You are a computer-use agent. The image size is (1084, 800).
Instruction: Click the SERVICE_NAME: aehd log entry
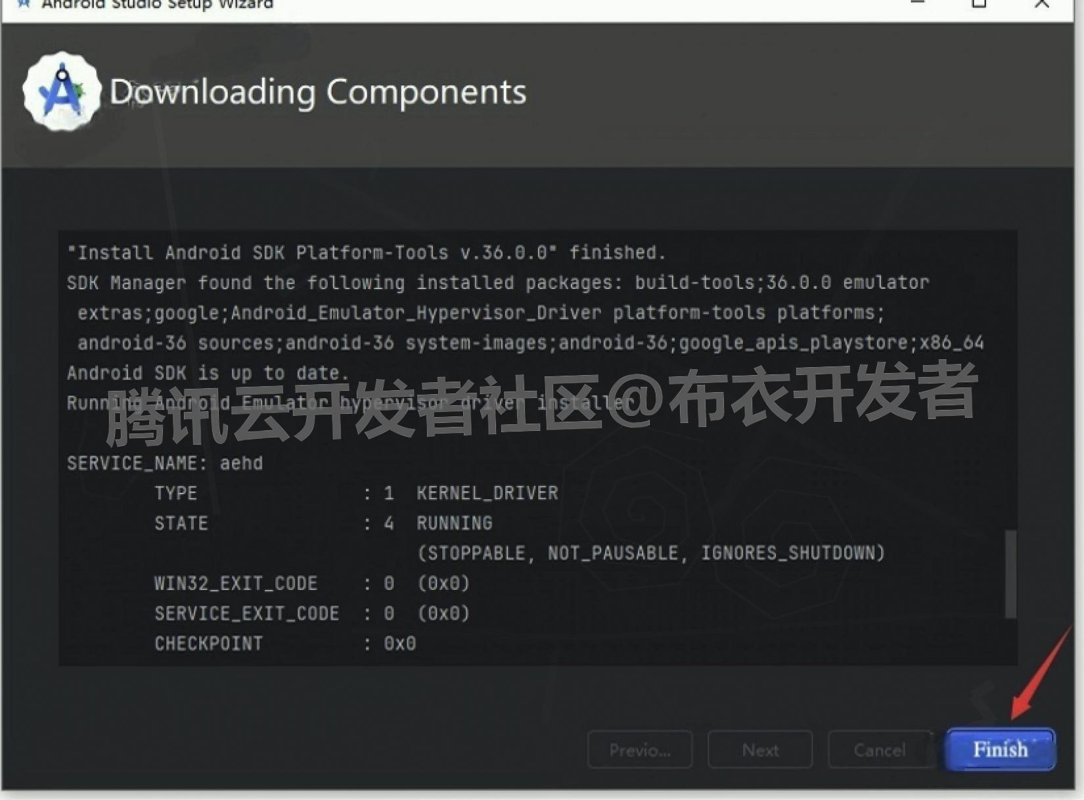pos(164,462)
